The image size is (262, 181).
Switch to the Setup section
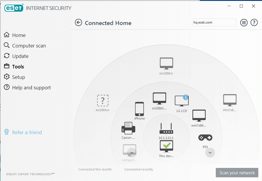click(x=18, y=77)
